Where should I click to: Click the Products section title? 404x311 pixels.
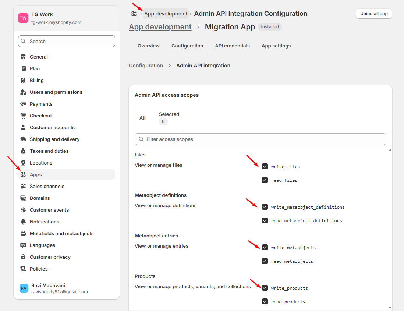click(145, 276)
